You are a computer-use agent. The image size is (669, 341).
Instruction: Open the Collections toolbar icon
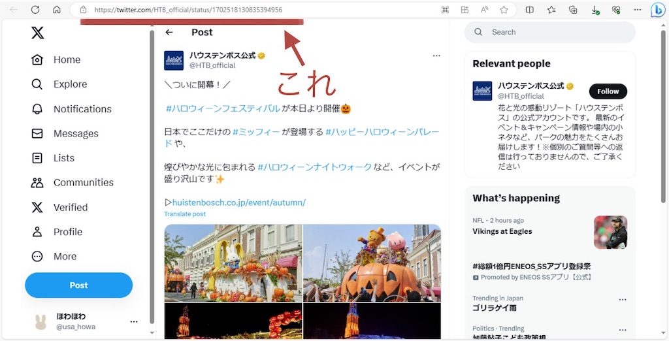[x=573, y=10]
